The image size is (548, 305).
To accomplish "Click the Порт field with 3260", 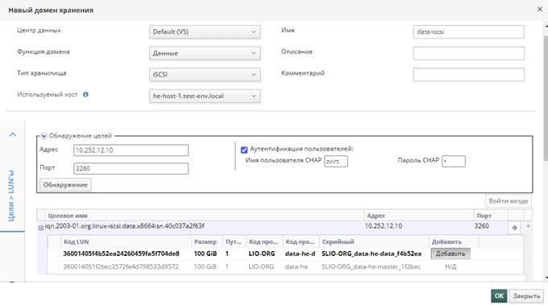I will click(x=131, y=168).
